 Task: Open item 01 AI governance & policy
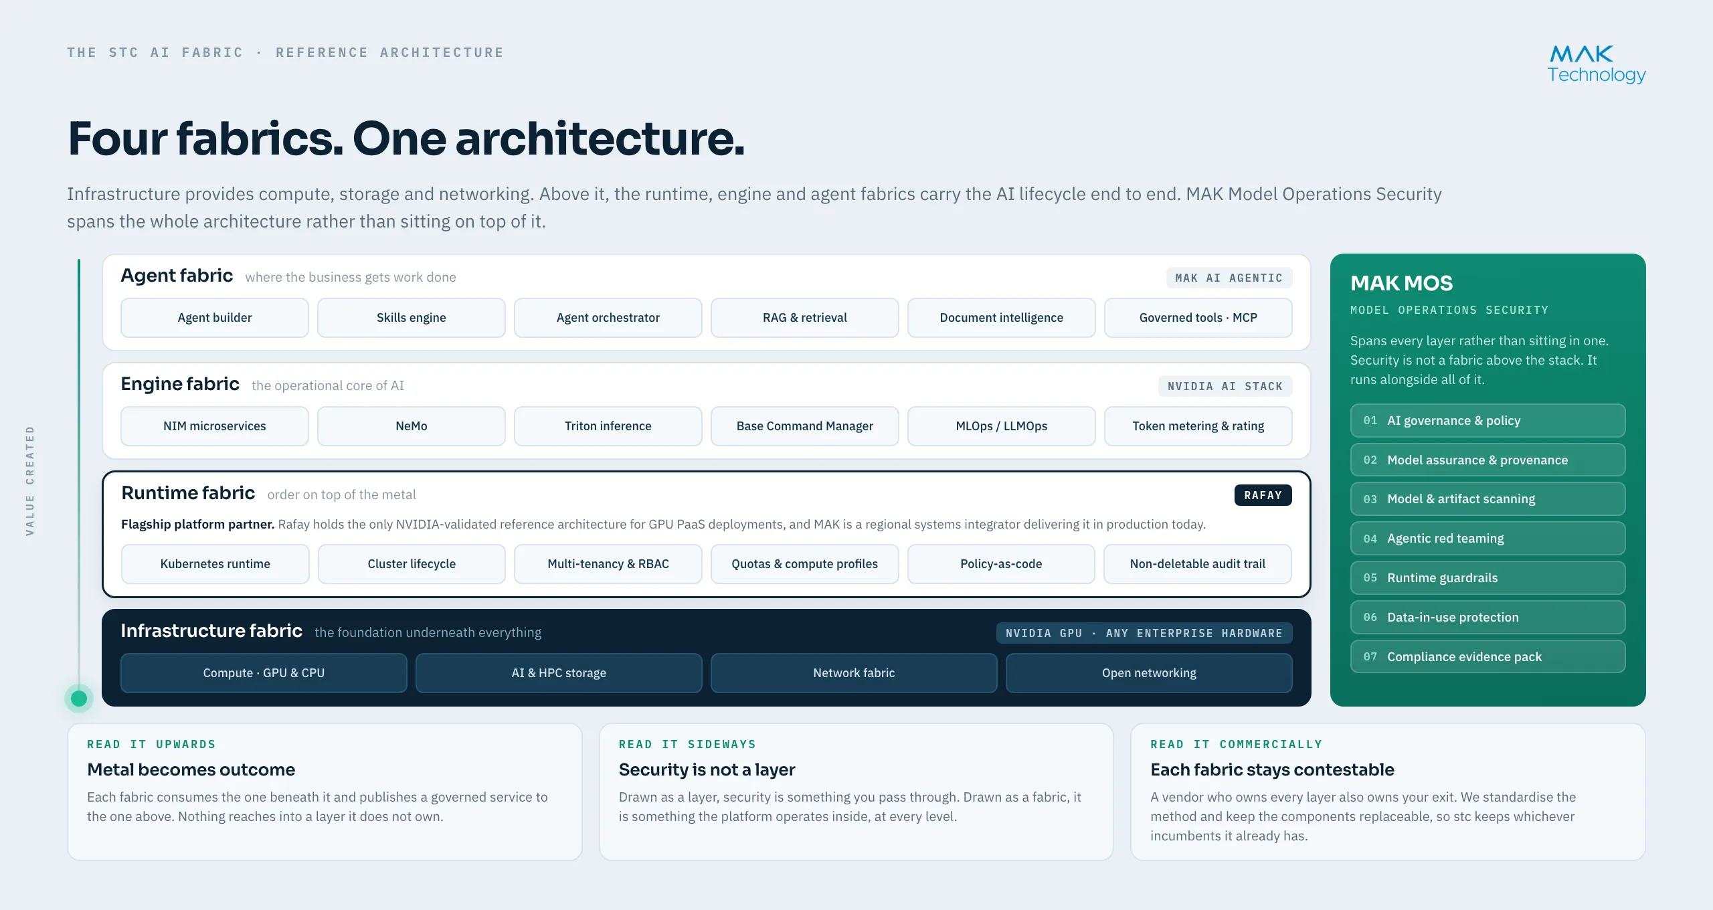(1487, 421)
